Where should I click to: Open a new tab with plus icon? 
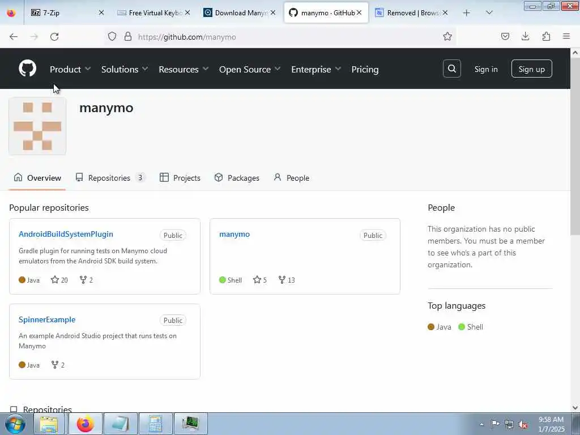pyautogui.click(x=467, y=13)
